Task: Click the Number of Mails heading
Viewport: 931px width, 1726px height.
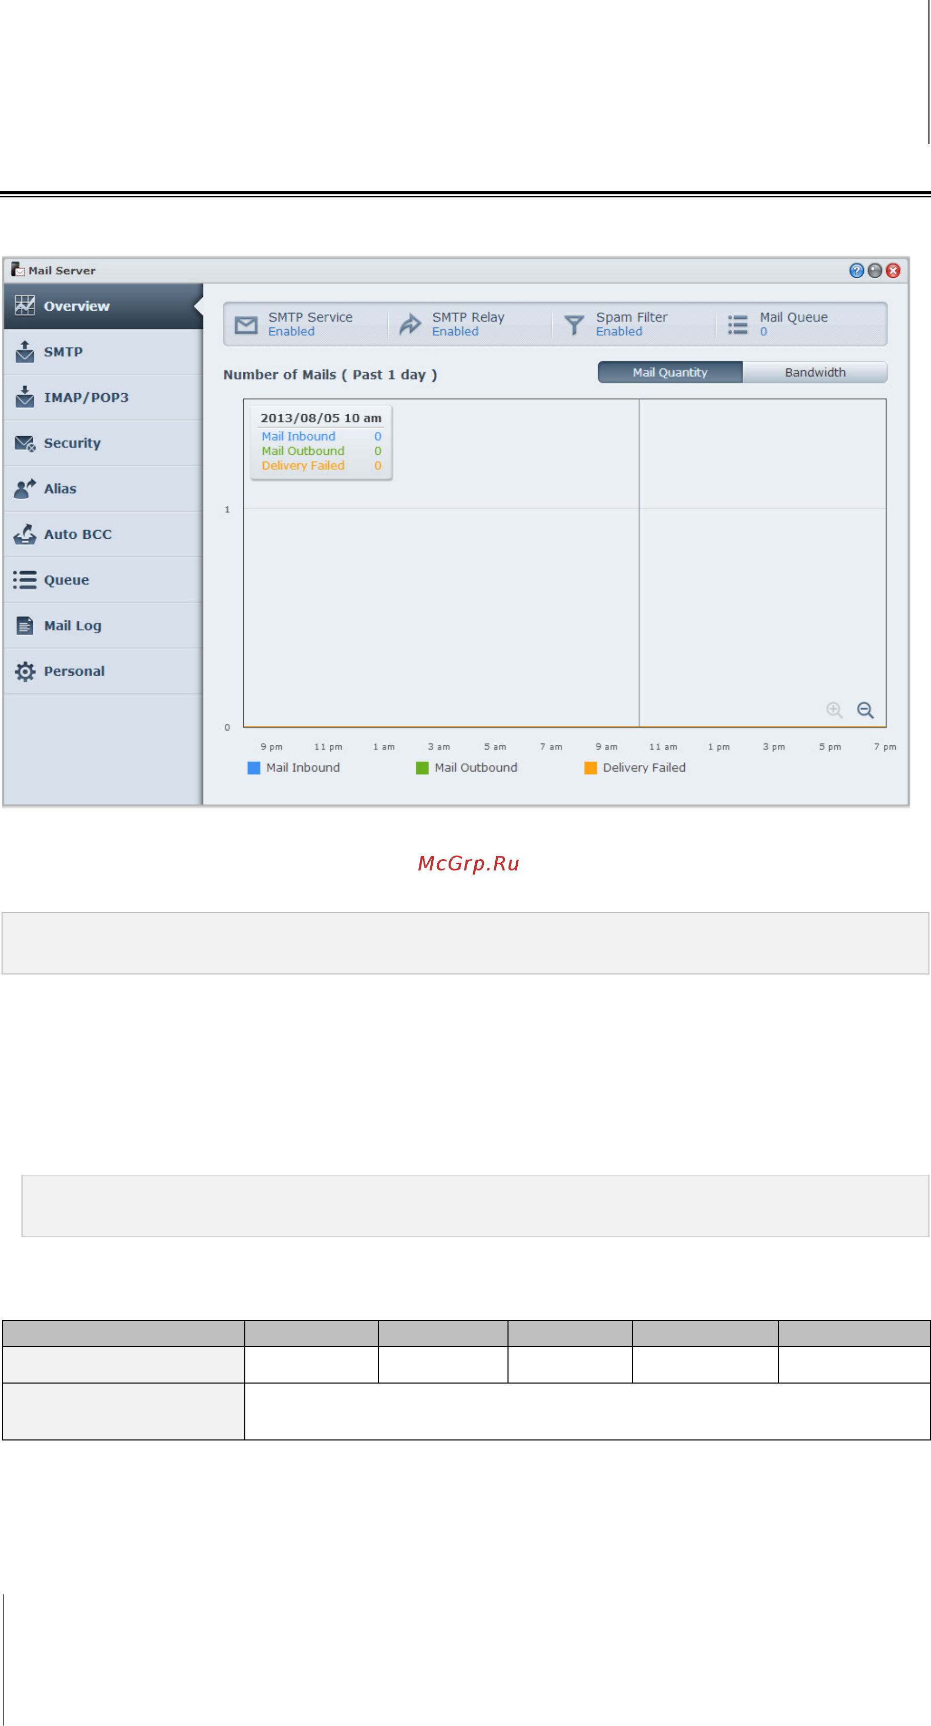Action: pyautogui.click(x=330, y=375)
